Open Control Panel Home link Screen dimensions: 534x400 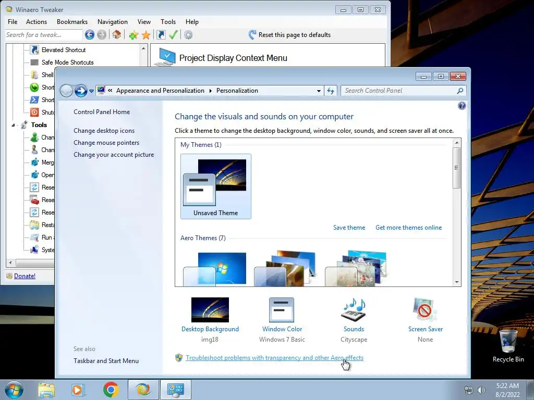point(102,112)
